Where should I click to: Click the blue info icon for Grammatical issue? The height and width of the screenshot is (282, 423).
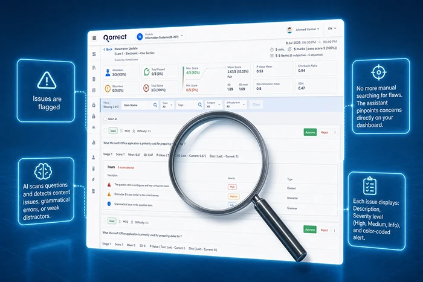pyautogui.click(x=109, y=204)
